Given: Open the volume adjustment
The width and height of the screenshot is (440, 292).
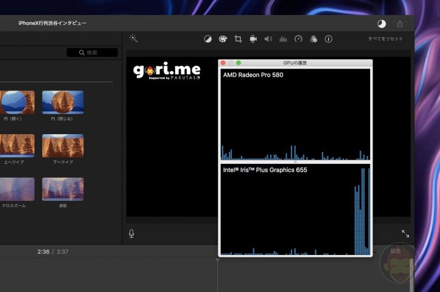Looking at the screenshot, I should click(x=268, y=39).
